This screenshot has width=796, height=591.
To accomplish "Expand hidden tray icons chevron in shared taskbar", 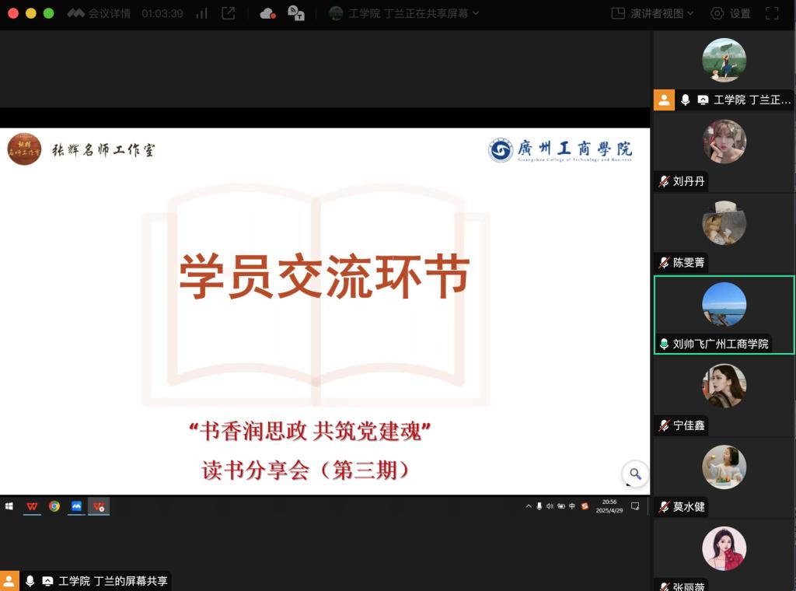I will (529, 506).
